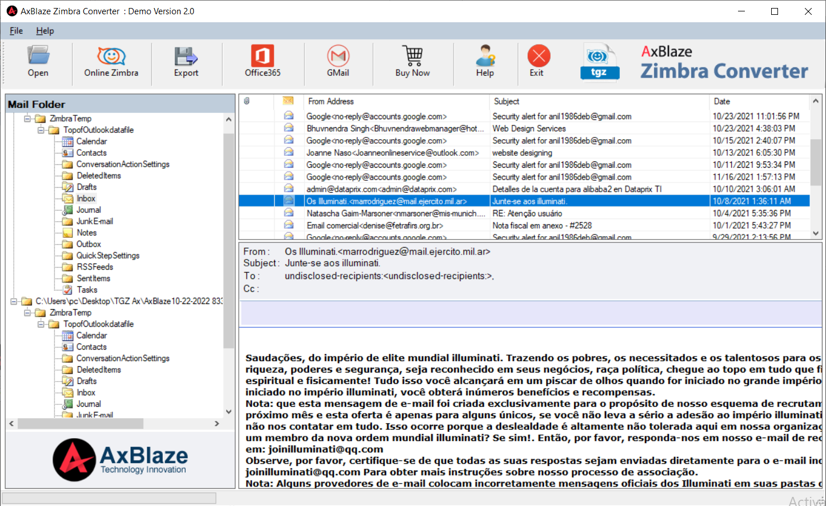Viewport: 826px width, 506px height.
Task: Click the tgz file logo icon
Action: [x=599, y=61]
